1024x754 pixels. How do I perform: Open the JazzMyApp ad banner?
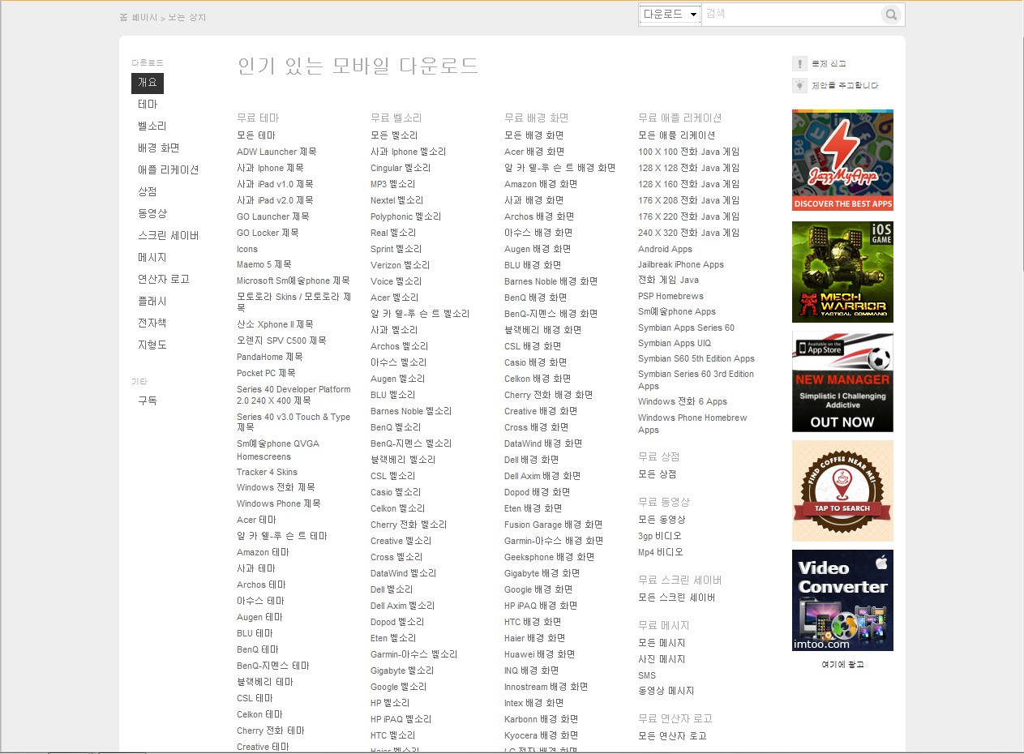click(x=842, y=161)
